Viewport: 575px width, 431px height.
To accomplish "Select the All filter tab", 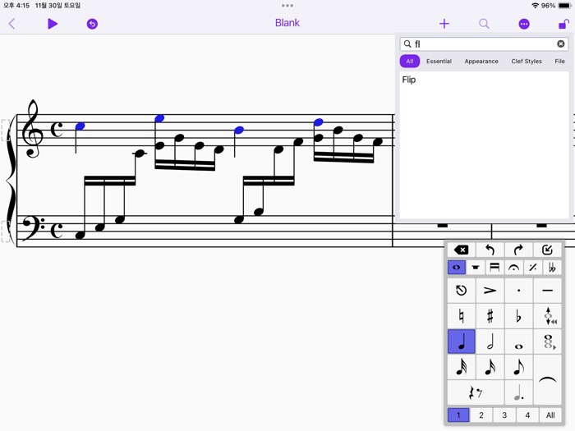I will [410, 62].
